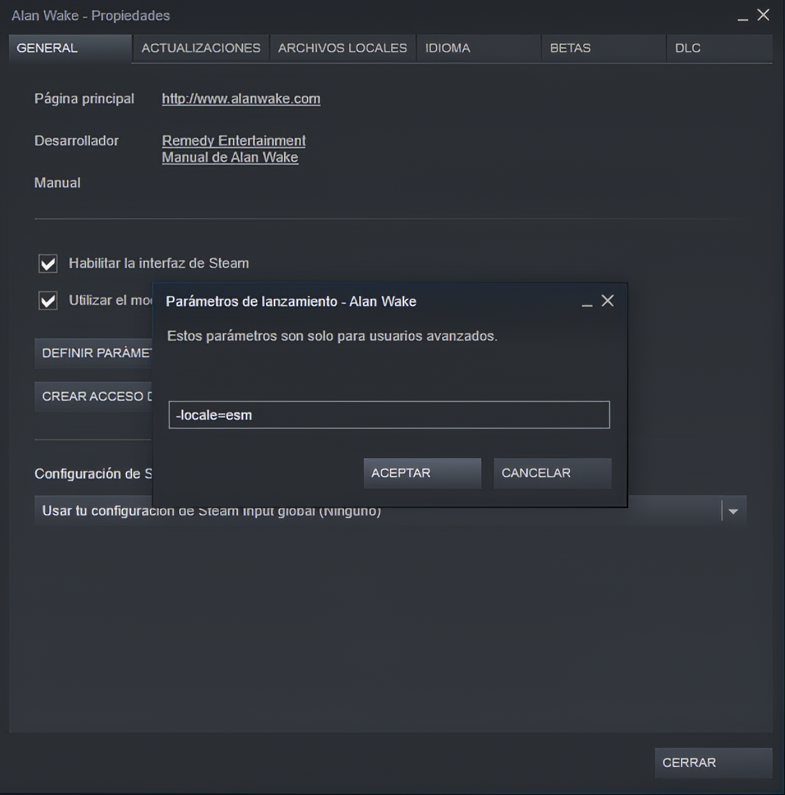This screenshot has width=785, height=795.
Task: Click the 'Parámetros de lanzamiento - Alan Wake' dialog title
Action: click(291, 302)
